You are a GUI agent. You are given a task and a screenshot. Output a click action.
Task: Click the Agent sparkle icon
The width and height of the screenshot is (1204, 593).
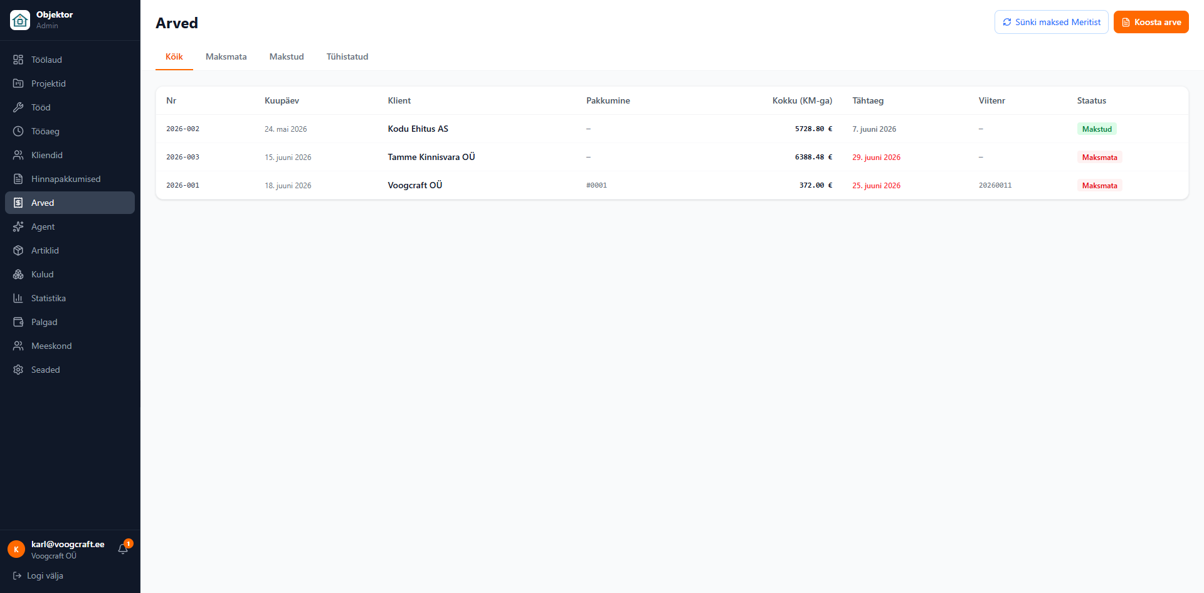(18, 227)
